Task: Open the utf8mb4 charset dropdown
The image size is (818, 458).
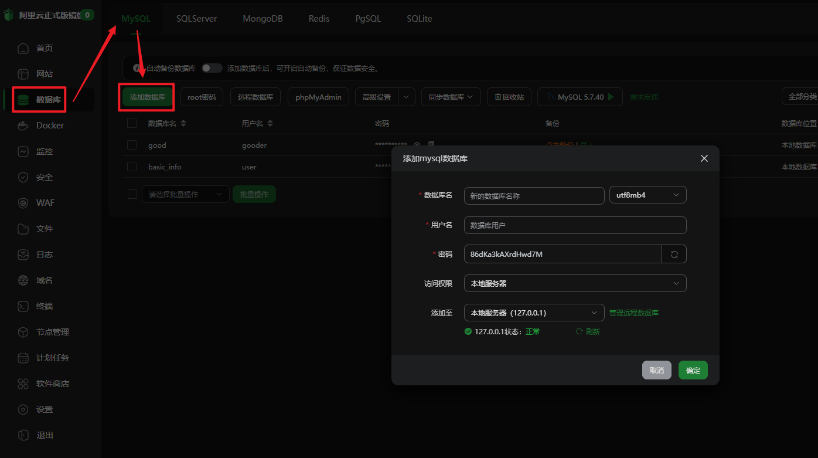Action: (x=647, y=195)
